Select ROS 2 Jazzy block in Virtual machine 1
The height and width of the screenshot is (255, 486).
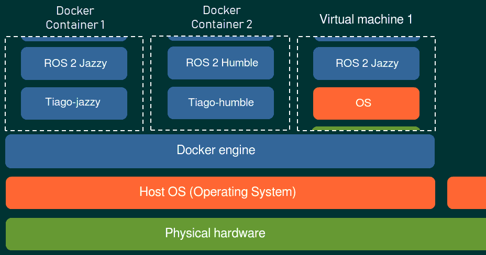click(x=367, y=63)
